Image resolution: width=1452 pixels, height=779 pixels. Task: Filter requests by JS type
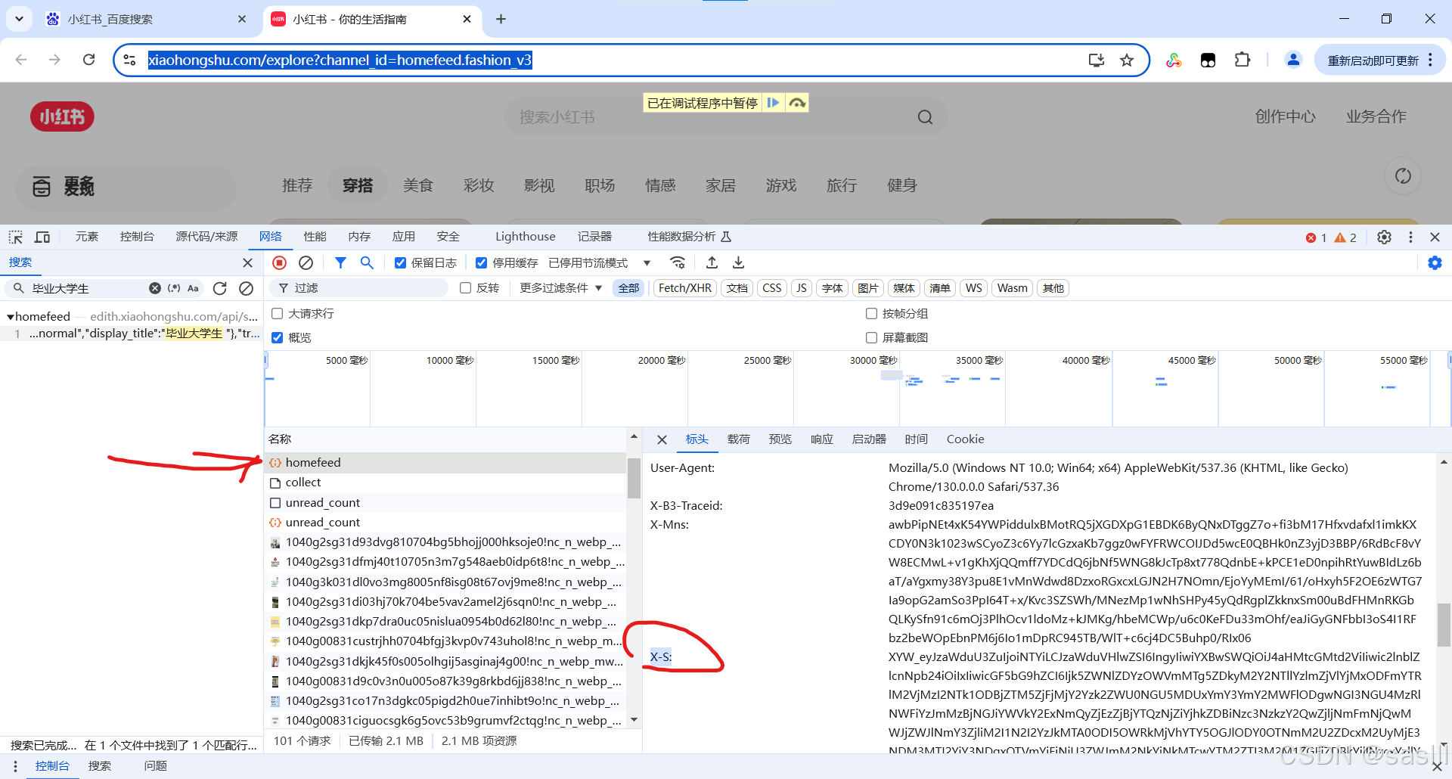coord(801,288)
